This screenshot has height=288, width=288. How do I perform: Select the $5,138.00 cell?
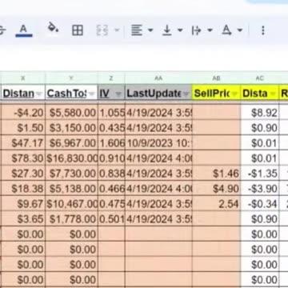tap(71, 189)
